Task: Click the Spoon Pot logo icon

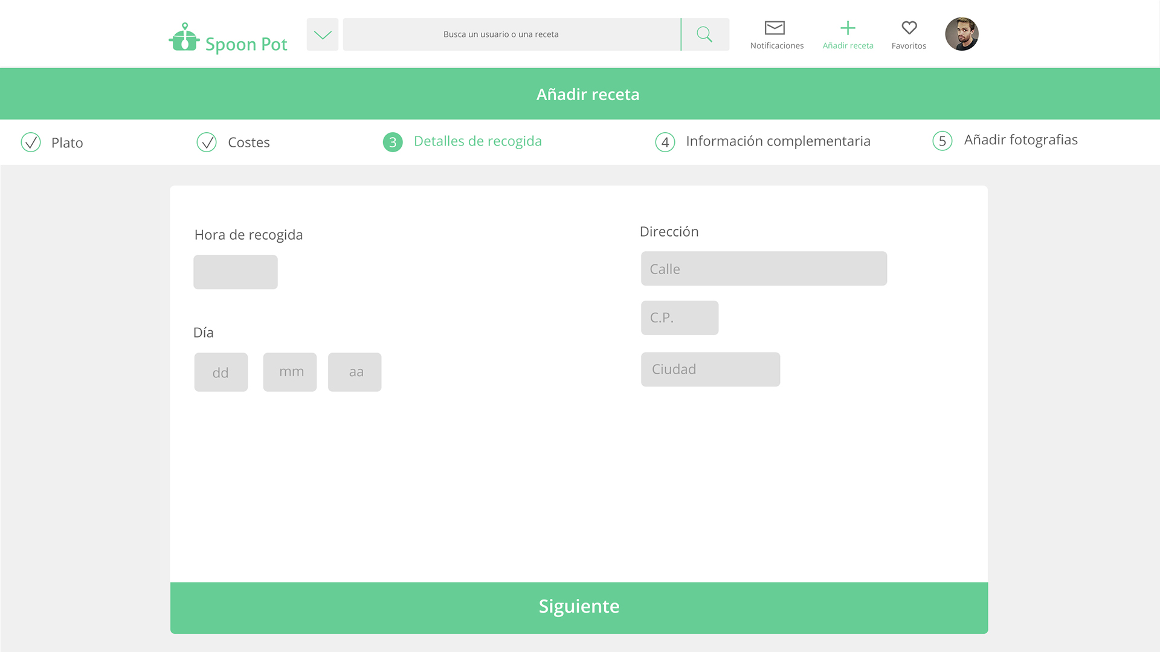Action: tap(184, 37)
